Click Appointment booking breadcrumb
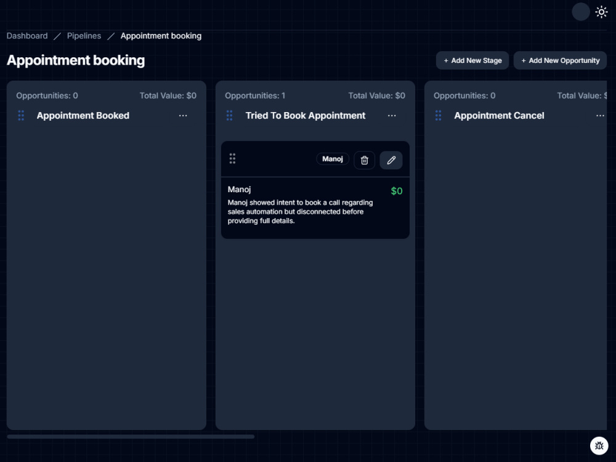 click(161, 36)
